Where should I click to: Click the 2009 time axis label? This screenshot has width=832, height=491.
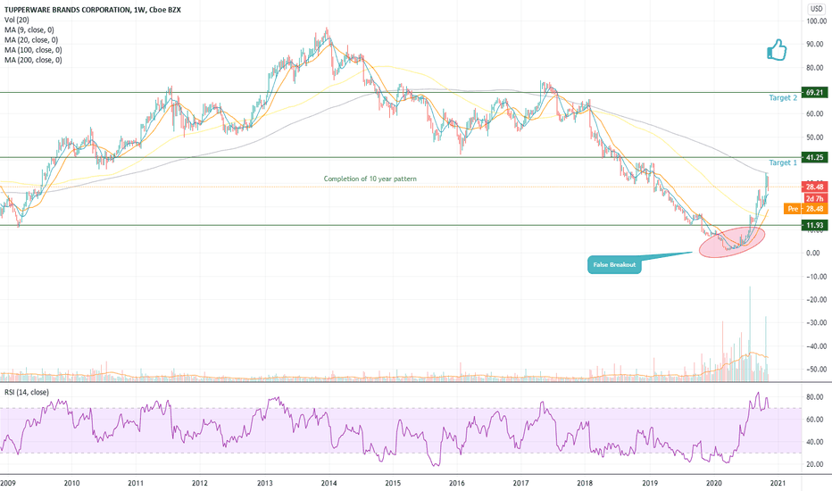pyautogui.click(x=7, y=483)
